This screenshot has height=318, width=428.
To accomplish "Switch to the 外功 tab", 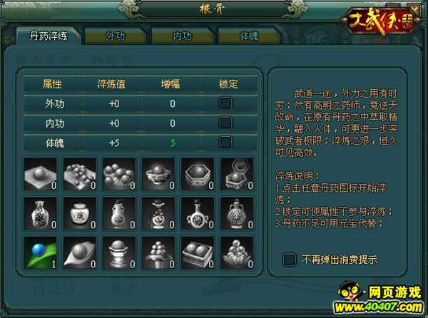I will coord(116,36).
